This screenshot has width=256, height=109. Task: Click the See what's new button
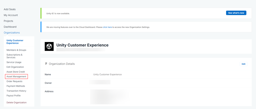pyautogui.click(x=236, y=13)
